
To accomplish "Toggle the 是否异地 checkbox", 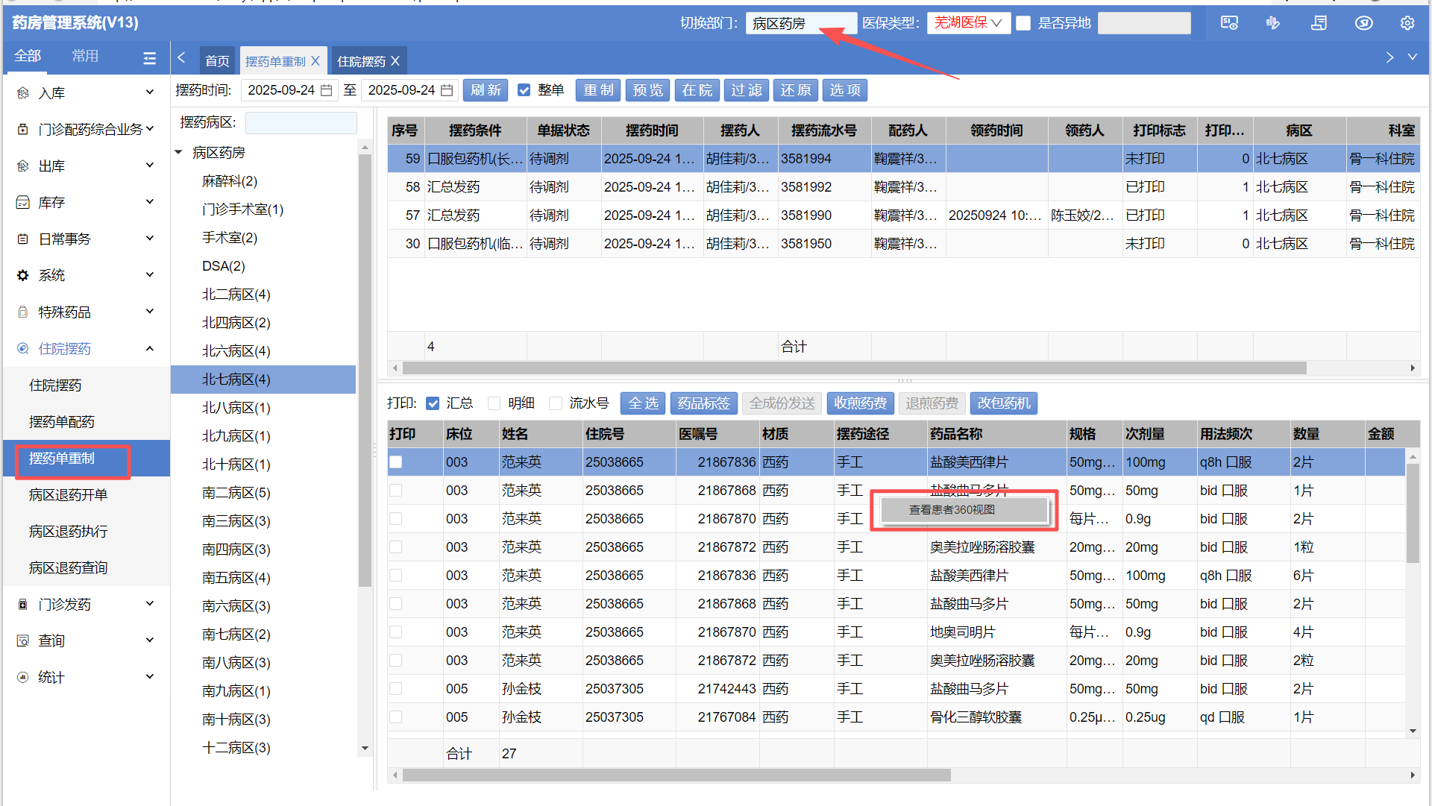I will pyautogui.click(x=1024, y=23).
